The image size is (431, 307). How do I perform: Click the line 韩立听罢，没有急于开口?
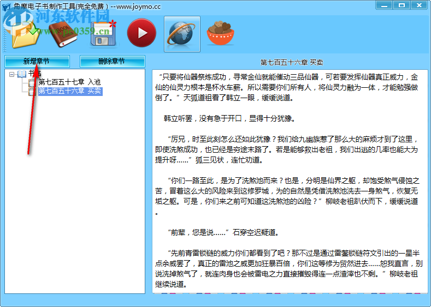[x=229, y=118]
